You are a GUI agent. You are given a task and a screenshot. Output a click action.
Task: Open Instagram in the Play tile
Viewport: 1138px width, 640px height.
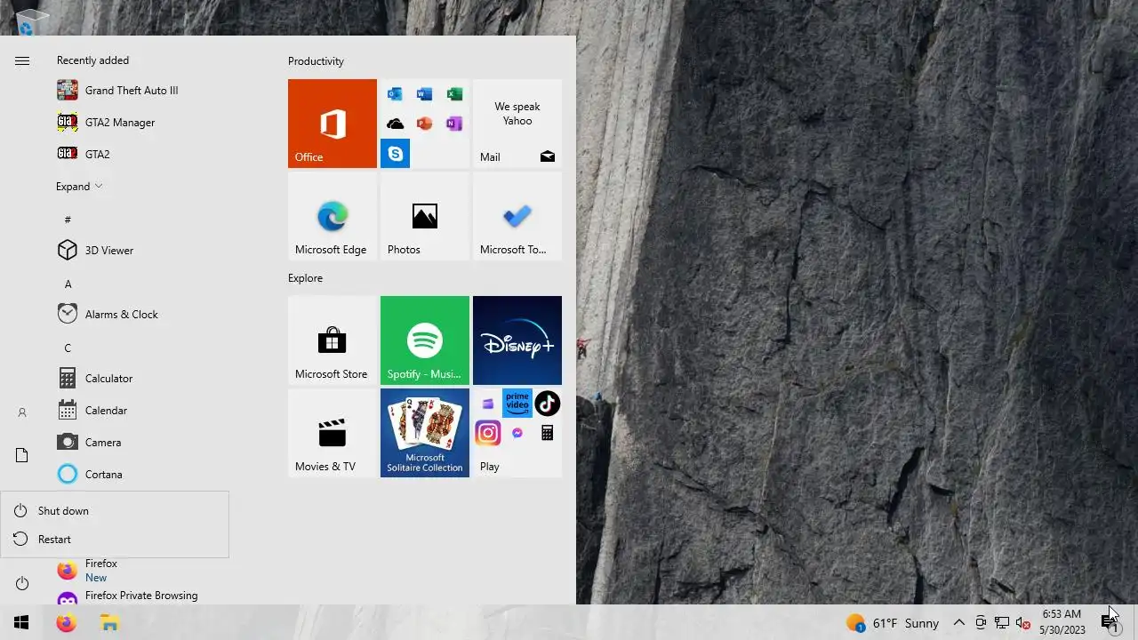487,433
